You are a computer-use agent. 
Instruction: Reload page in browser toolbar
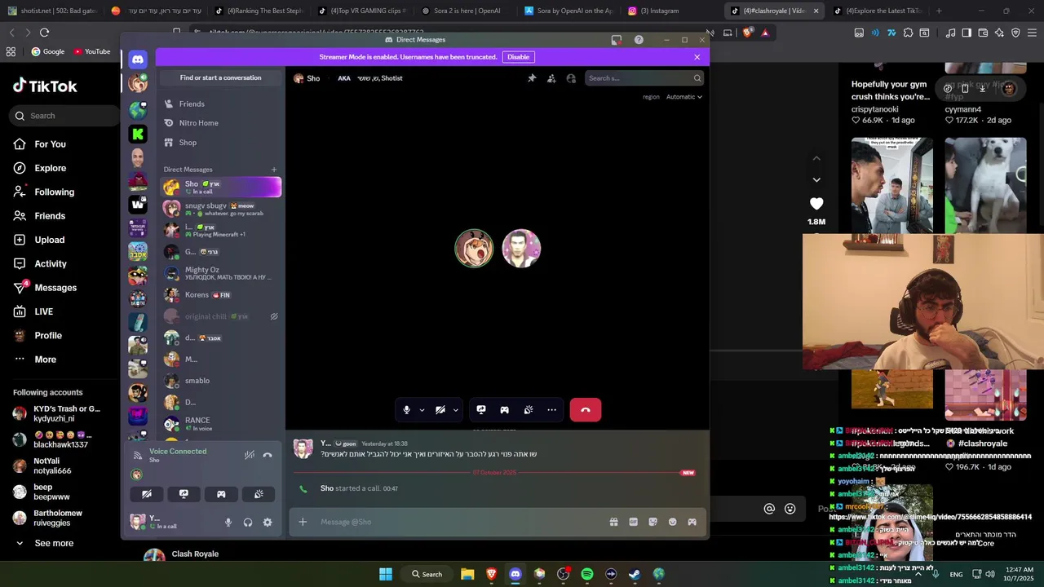point(44,33)
